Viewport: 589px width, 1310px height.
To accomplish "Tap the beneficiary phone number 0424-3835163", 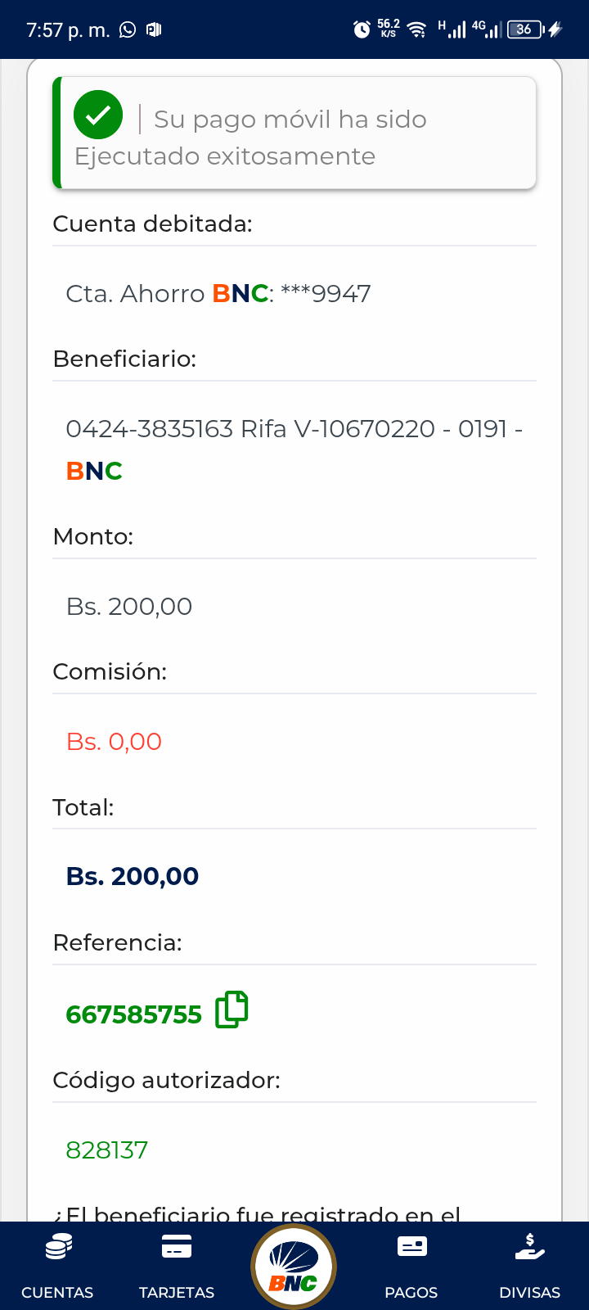I will [x=150, y=428].
